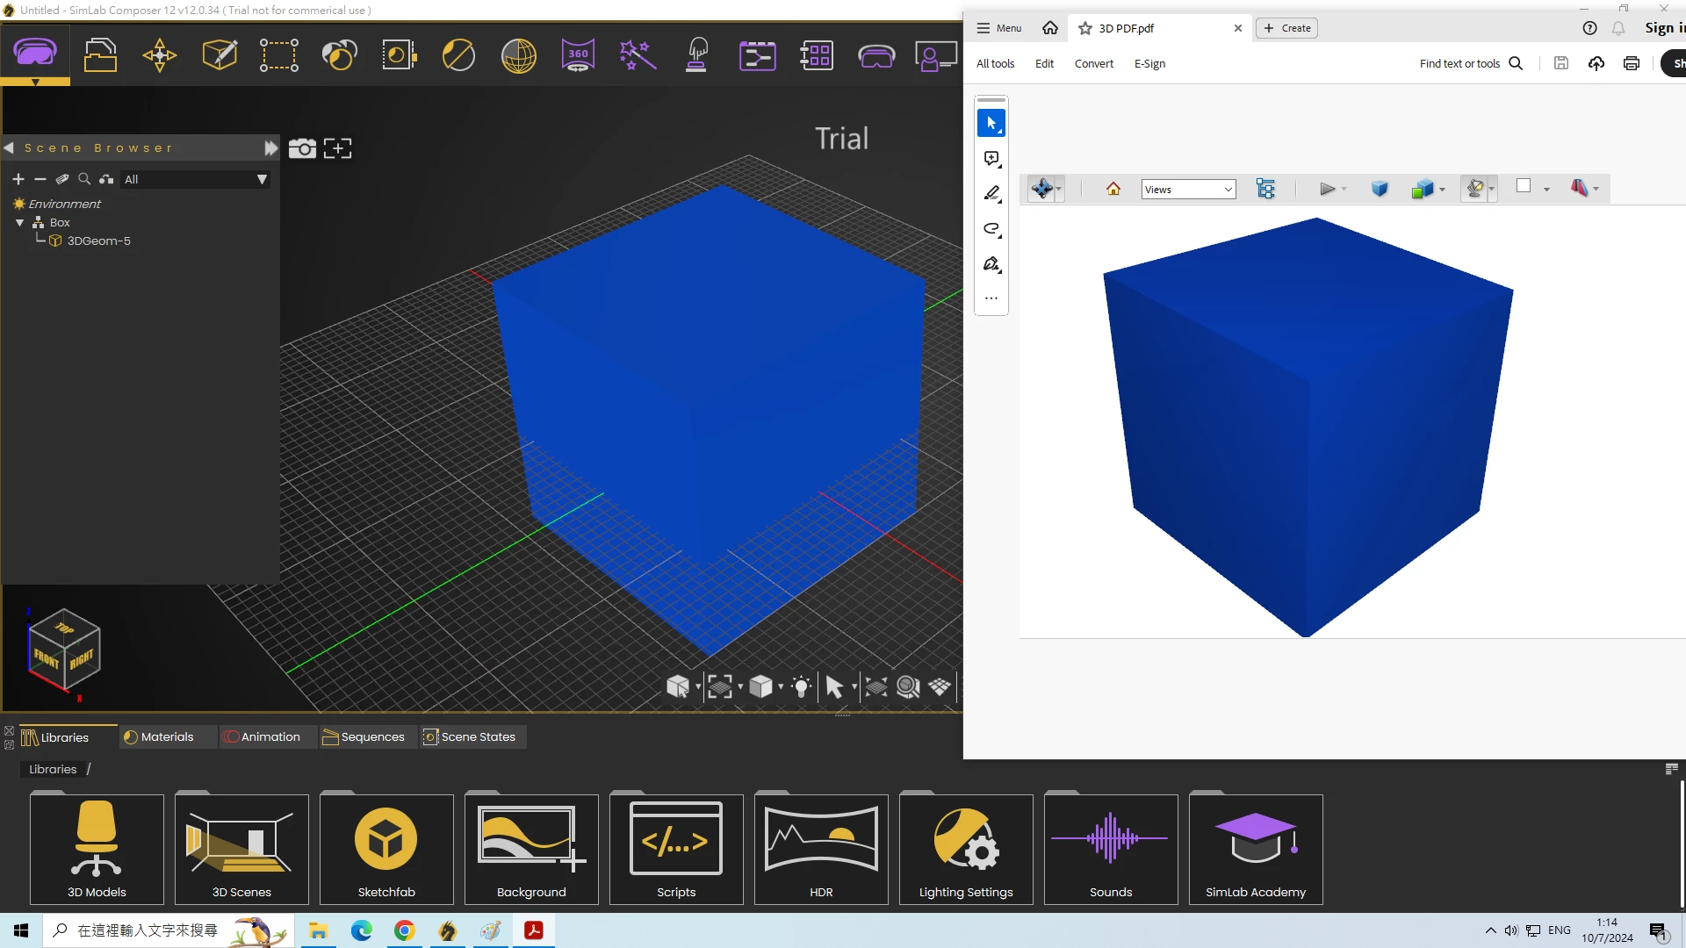Click the search magnifier in Scene Browser

coord(84,179)
